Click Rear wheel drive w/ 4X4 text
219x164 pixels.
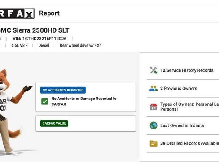81,45
